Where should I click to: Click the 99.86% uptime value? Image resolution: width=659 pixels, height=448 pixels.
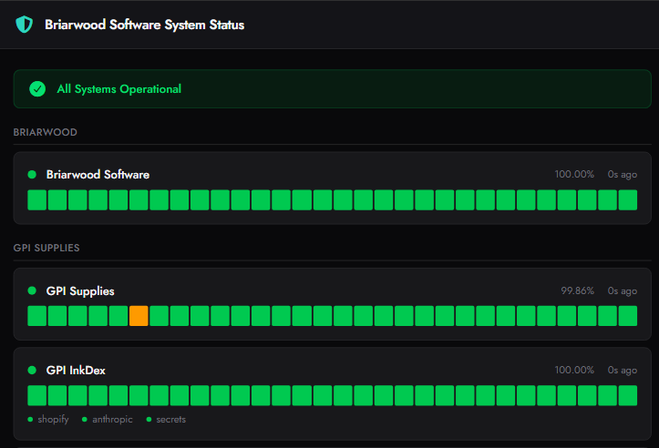pos(577,291)
